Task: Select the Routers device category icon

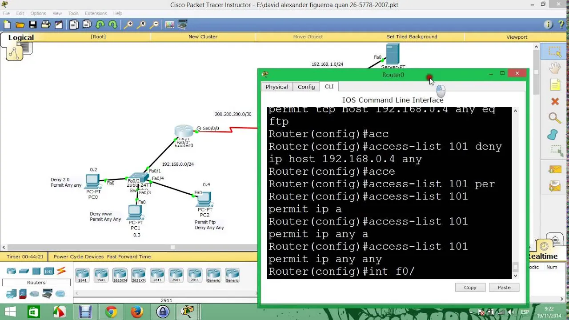Action: 11,271
